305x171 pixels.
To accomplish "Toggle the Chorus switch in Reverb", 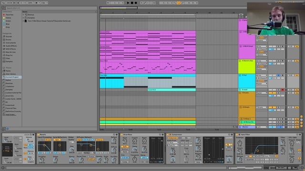I will [x=100, y=140].
